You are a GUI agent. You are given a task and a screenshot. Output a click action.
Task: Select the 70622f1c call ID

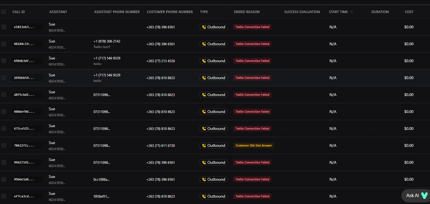pos(27,145)
